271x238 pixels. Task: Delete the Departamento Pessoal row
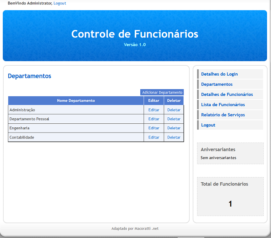click(x=174, y=119)
